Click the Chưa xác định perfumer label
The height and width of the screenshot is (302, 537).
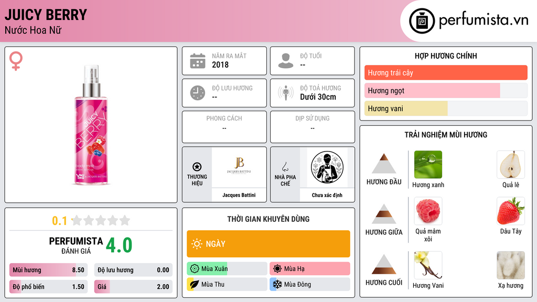(x=327, y=195)
